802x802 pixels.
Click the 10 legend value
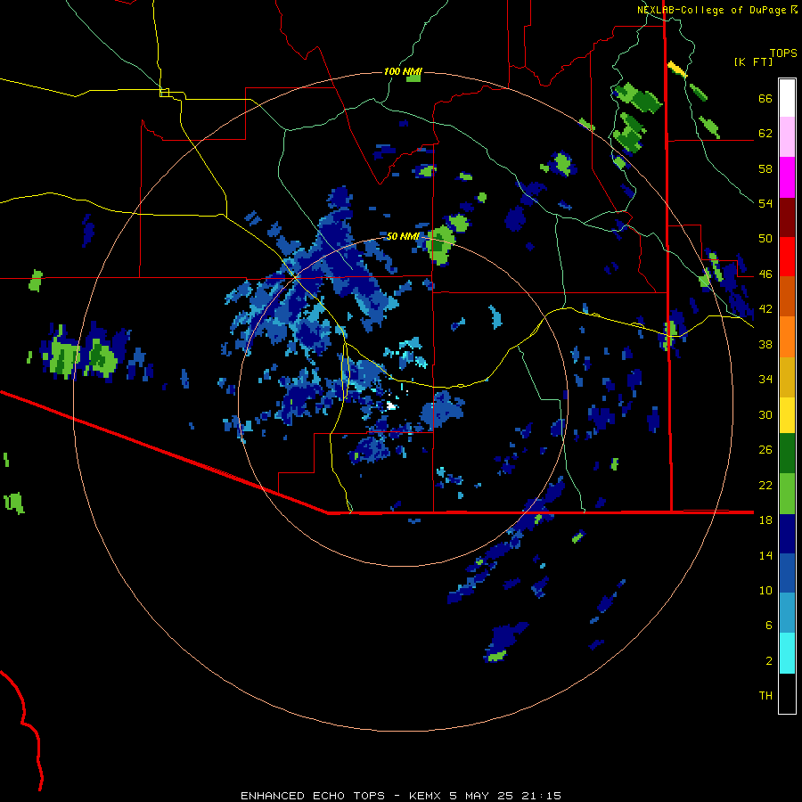coord(765,590)
